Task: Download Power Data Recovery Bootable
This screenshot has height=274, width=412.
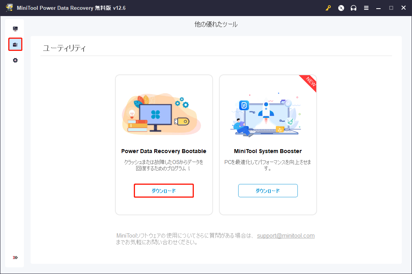Action: click(x=164, y=191)
